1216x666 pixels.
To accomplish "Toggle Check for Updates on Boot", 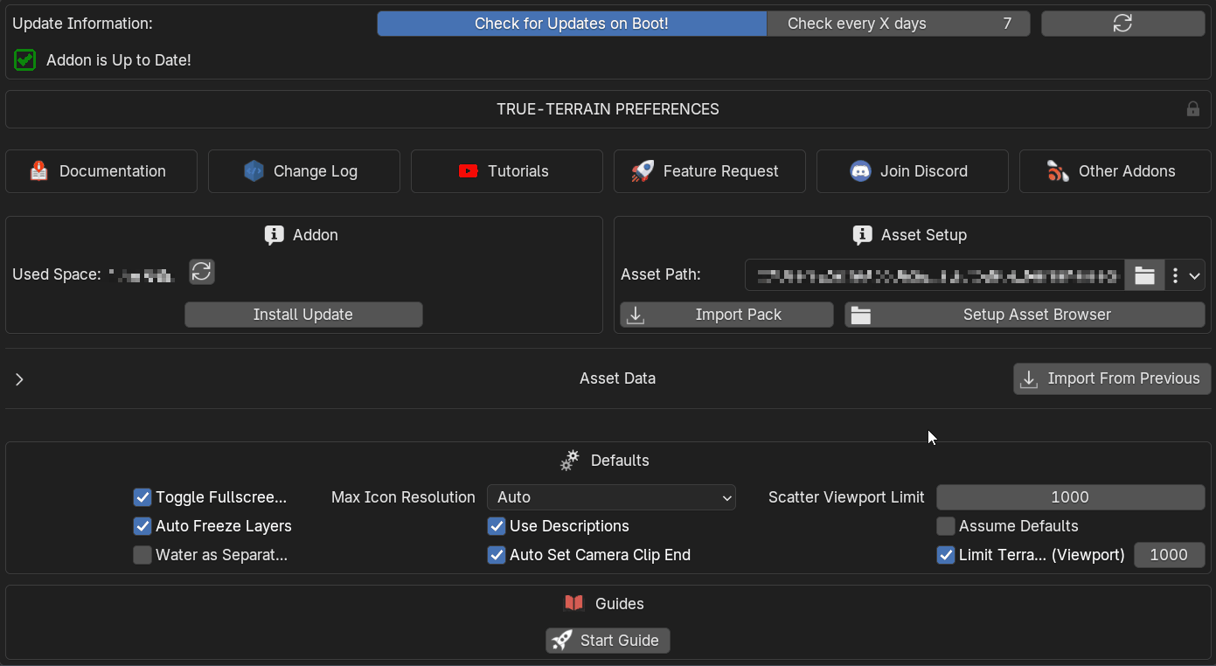I will 572,24.
